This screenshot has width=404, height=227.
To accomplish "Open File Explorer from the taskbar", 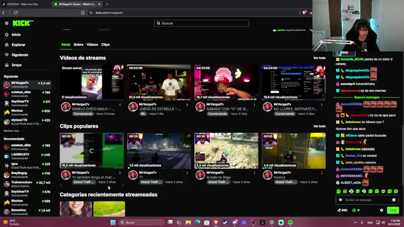I will coord(188,223).
